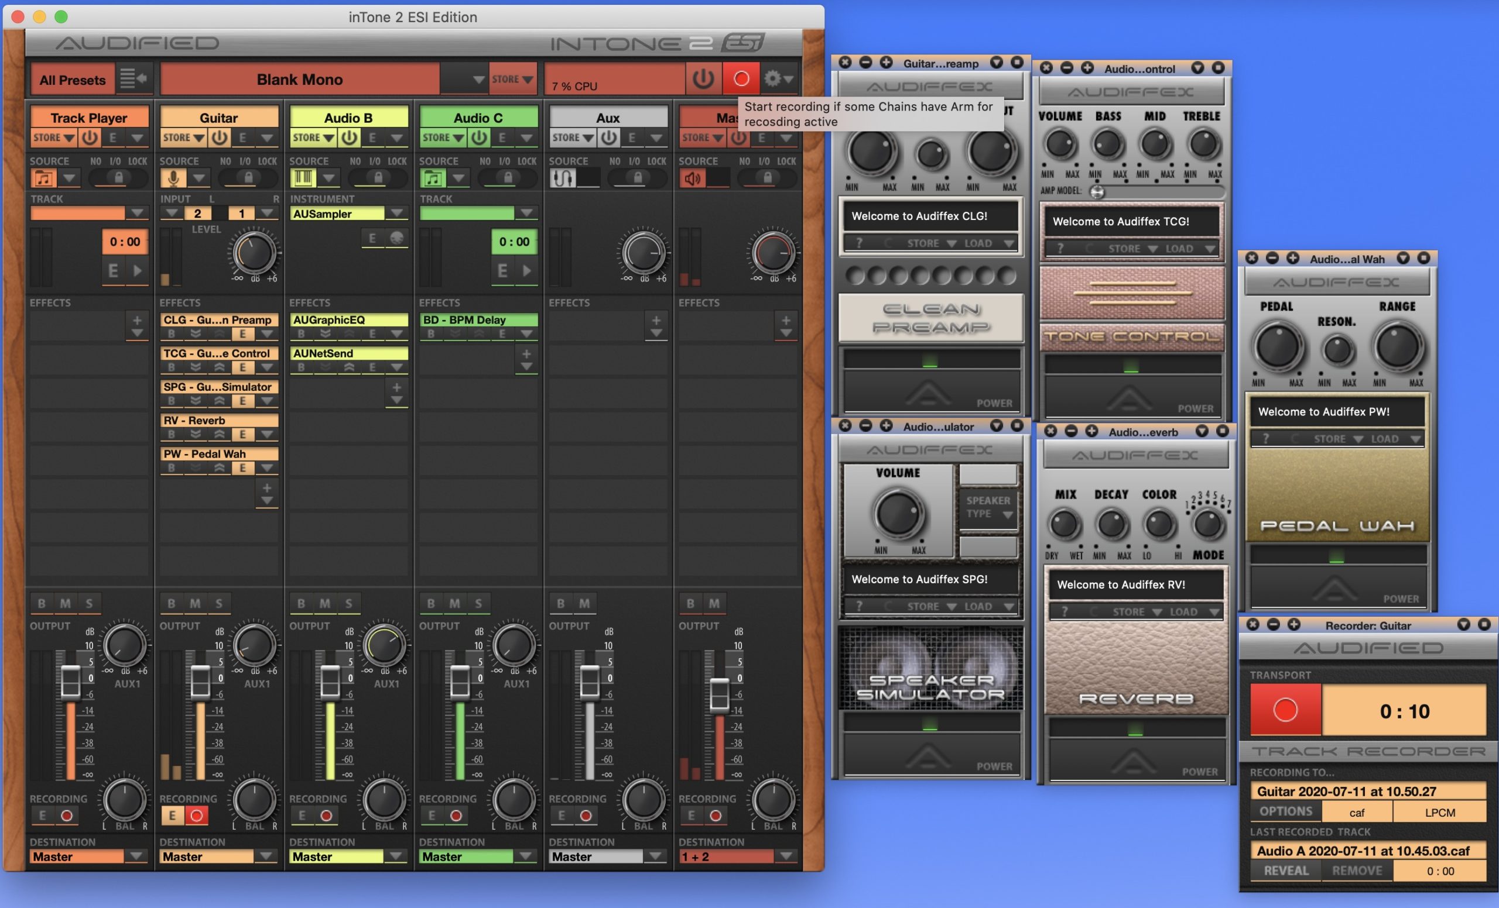Toggle the Audio B channel I/O lock
This screenshot has width=1499, height=908.
[378, 178]
